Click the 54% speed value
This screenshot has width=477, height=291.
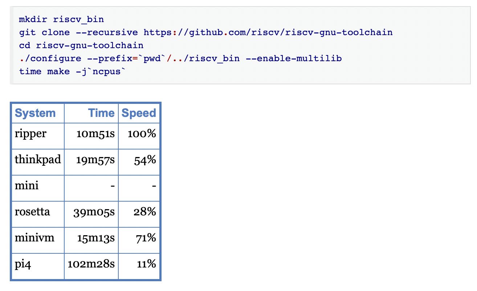click(145, 160)
